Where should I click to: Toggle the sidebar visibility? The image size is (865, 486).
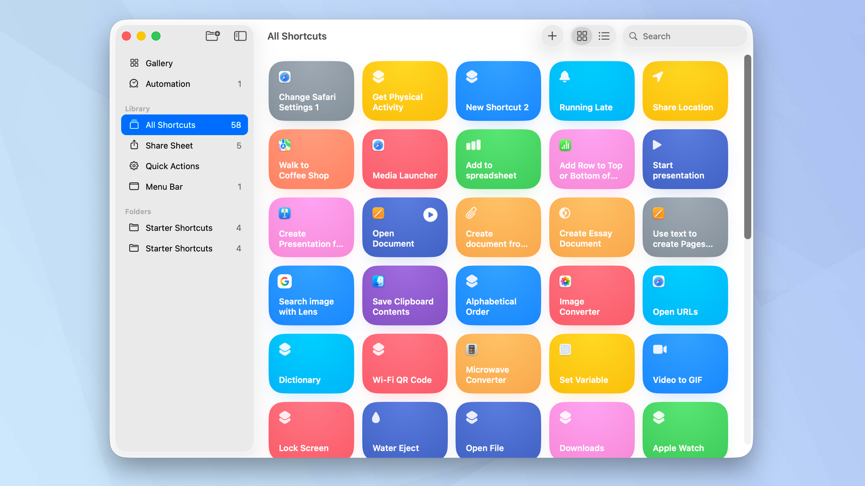[x=240, y=36]
